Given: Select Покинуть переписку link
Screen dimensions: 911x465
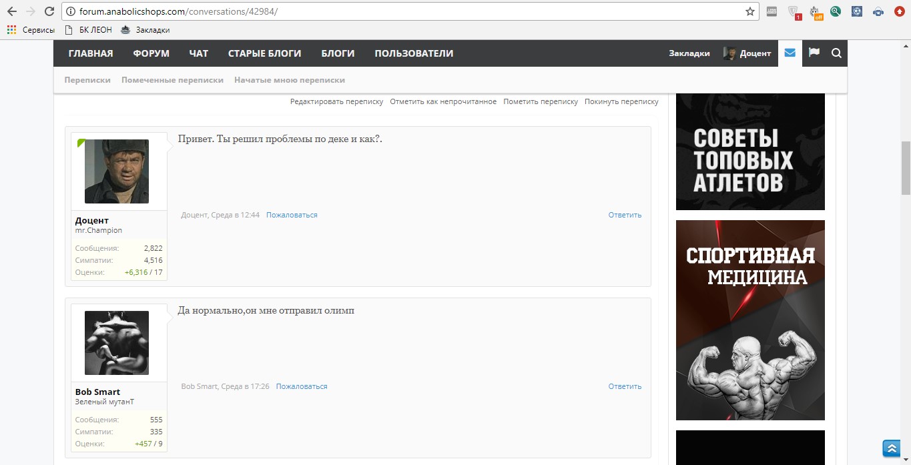Looking at the screenshot, I should [x=621, y=101].
